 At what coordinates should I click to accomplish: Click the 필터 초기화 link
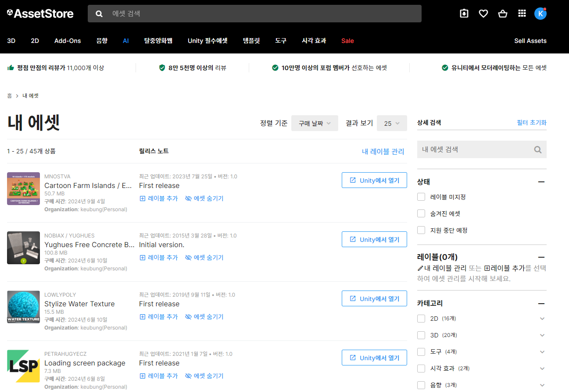532,123
